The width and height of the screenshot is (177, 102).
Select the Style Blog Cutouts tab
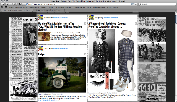17,10
